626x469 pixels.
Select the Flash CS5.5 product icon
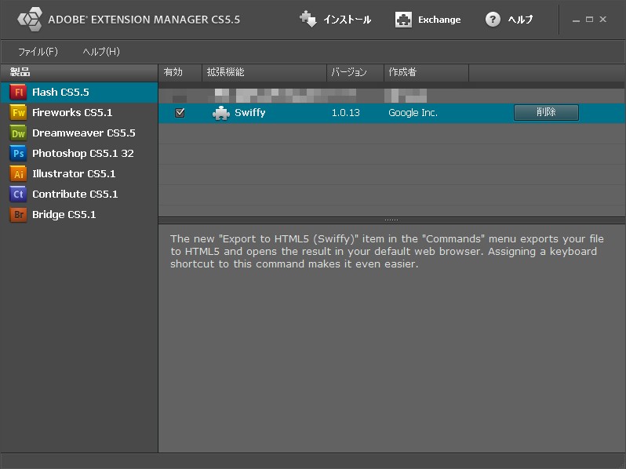coord(18,92)
